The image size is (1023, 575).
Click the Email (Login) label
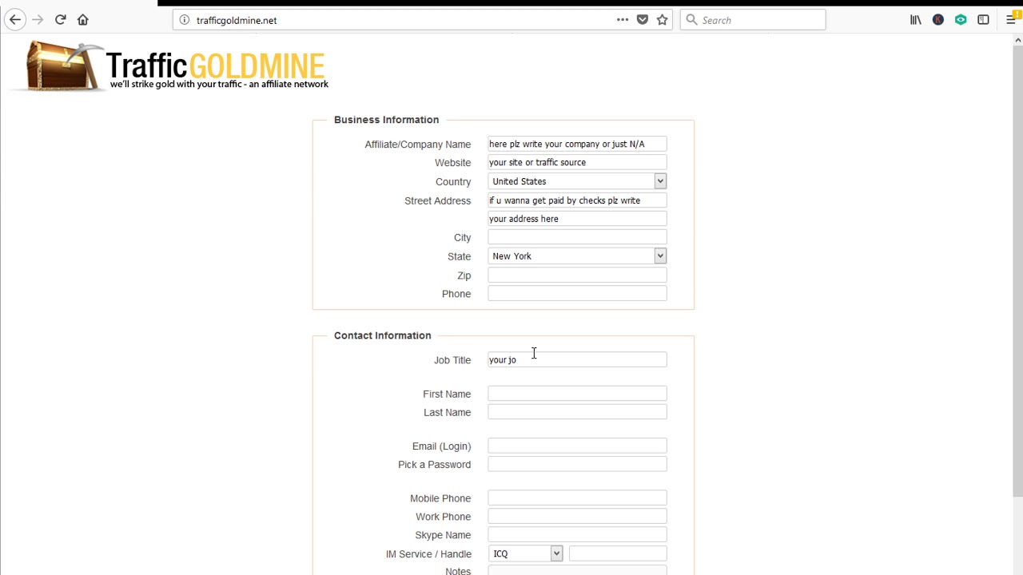[x=441, y=446]
